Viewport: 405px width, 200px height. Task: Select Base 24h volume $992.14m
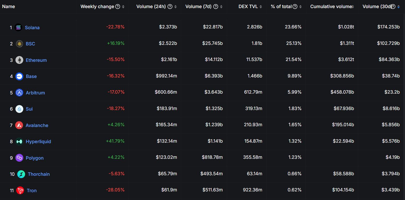pos(167,76)
